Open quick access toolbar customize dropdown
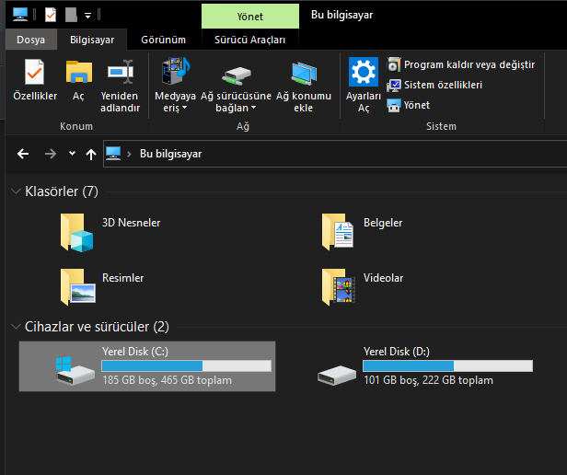 click(x=87, y=16)
